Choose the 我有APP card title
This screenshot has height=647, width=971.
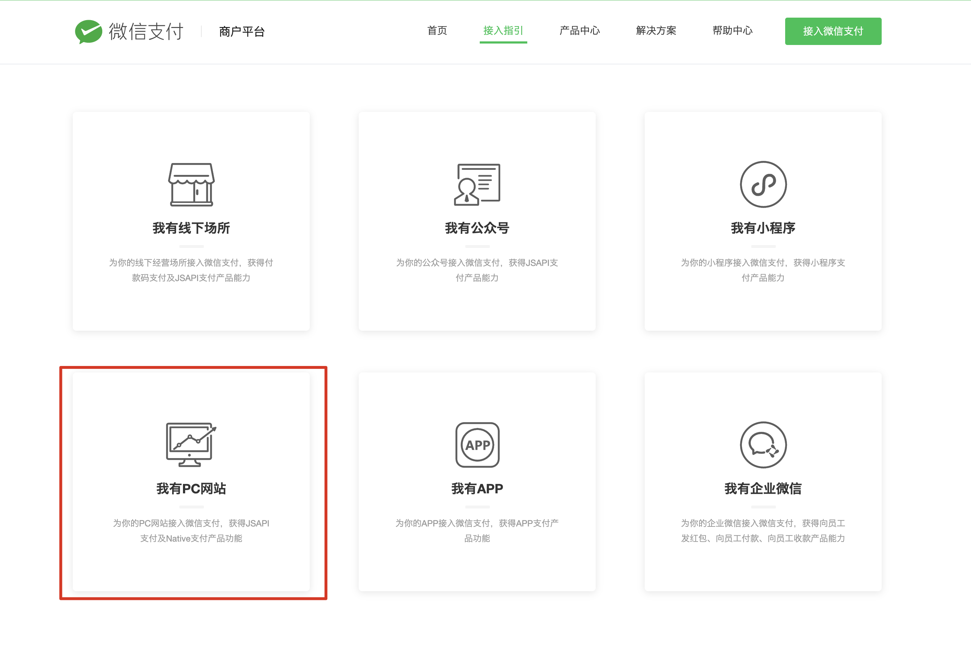(477, 489)
